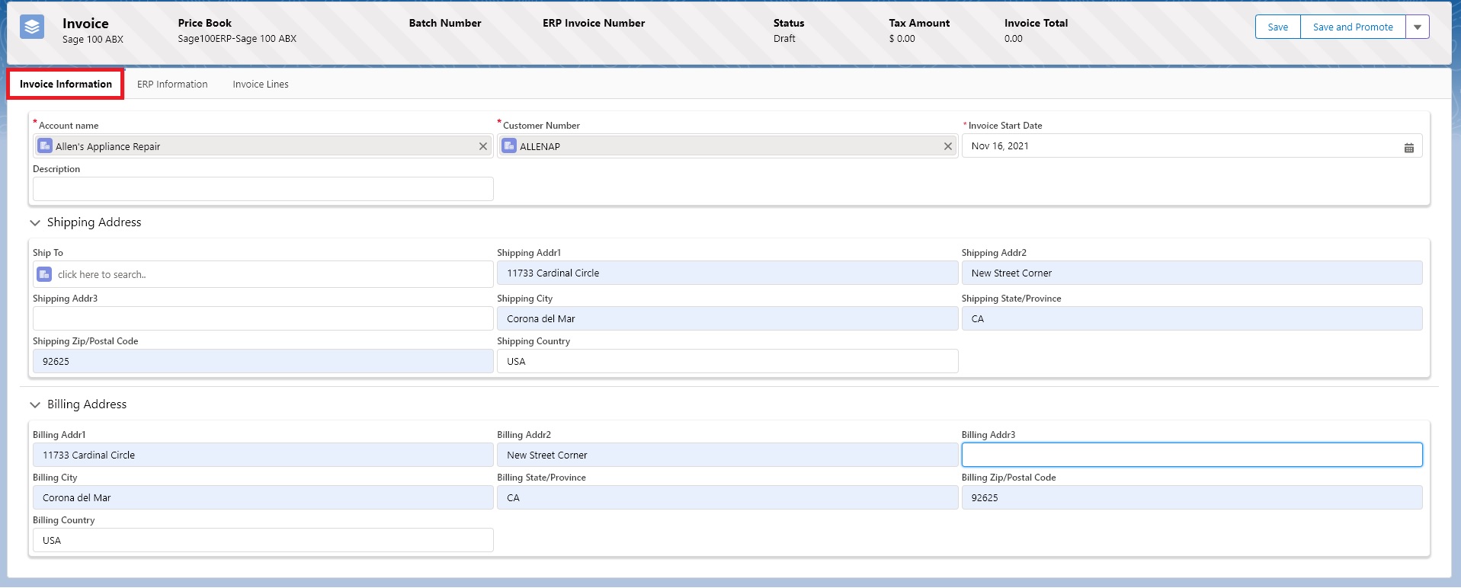
Task: Go to the Invoice Lines tab
Action: (261, 84)
